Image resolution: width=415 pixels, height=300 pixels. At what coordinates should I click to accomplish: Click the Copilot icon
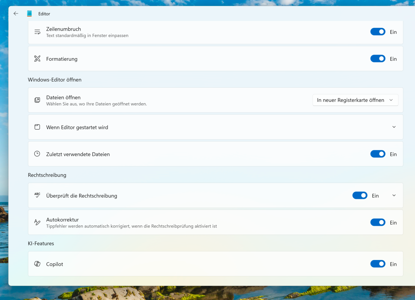point(37,264)
